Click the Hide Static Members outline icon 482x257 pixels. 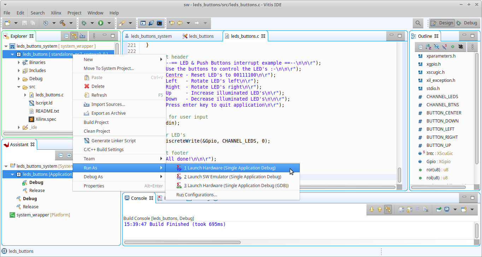click(445, 47)
